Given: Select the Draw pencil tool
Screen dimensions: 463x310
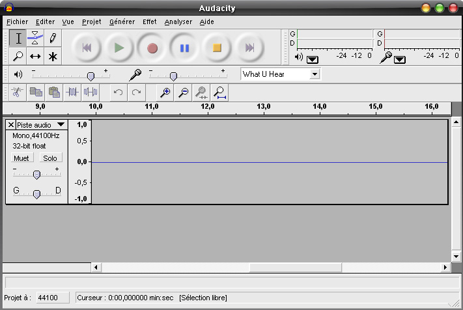Looking at the screenshot, I should coord(53,38).
